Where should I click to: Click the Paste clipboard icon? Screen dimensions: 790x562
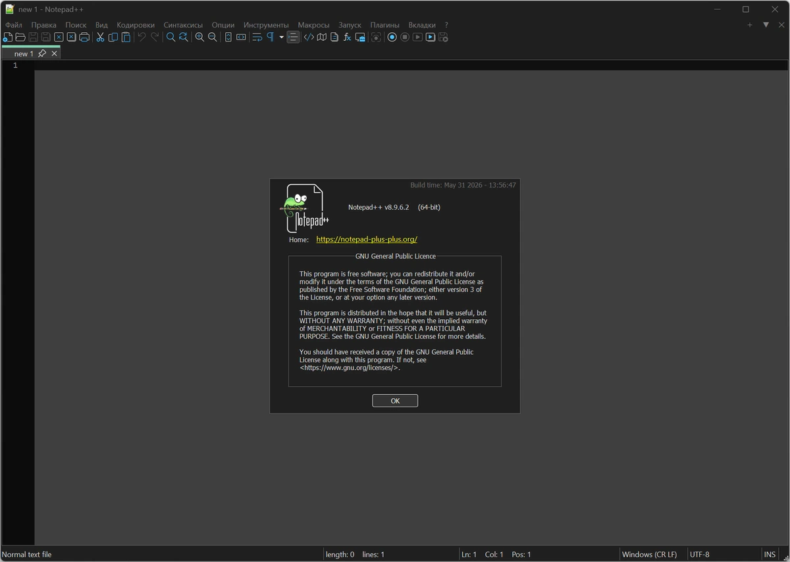point(126,38)
